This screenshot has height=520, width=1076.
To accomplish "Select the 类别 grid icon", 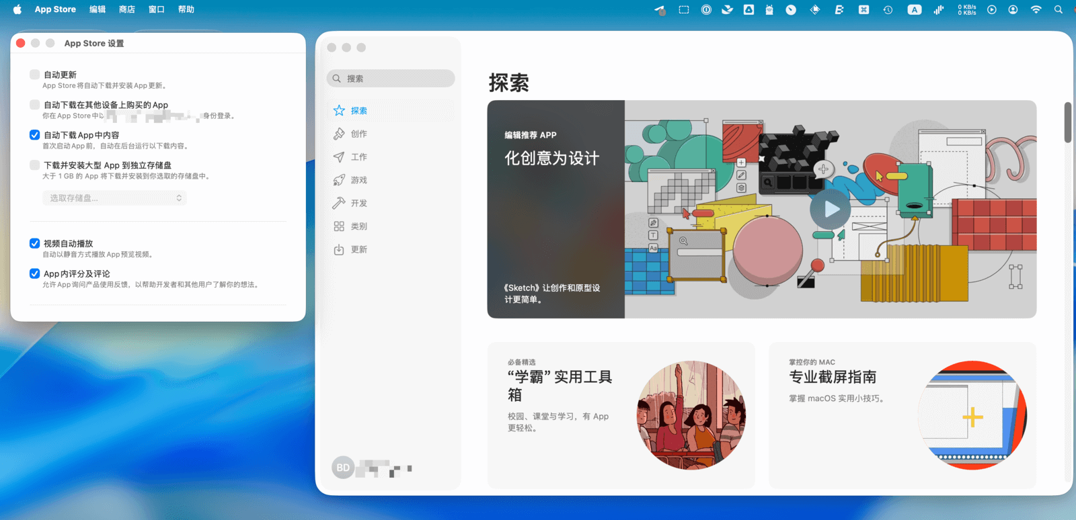I will coord(340,226).
